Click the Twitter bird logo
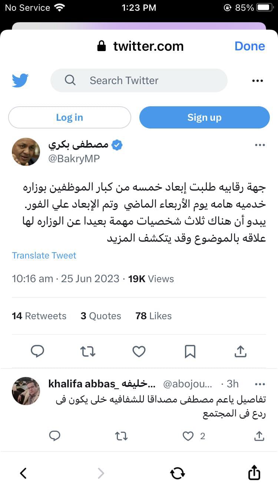Image resolution: width=278 pixels, height=494 pixels. pyautogui.click(x=20, y=80)
